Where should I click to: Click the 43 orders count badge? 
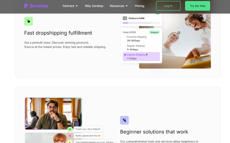tap(125, 18)
